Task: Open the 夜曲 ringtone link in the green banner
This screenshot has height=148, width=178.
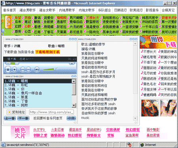Action: [x=28, y=17]
